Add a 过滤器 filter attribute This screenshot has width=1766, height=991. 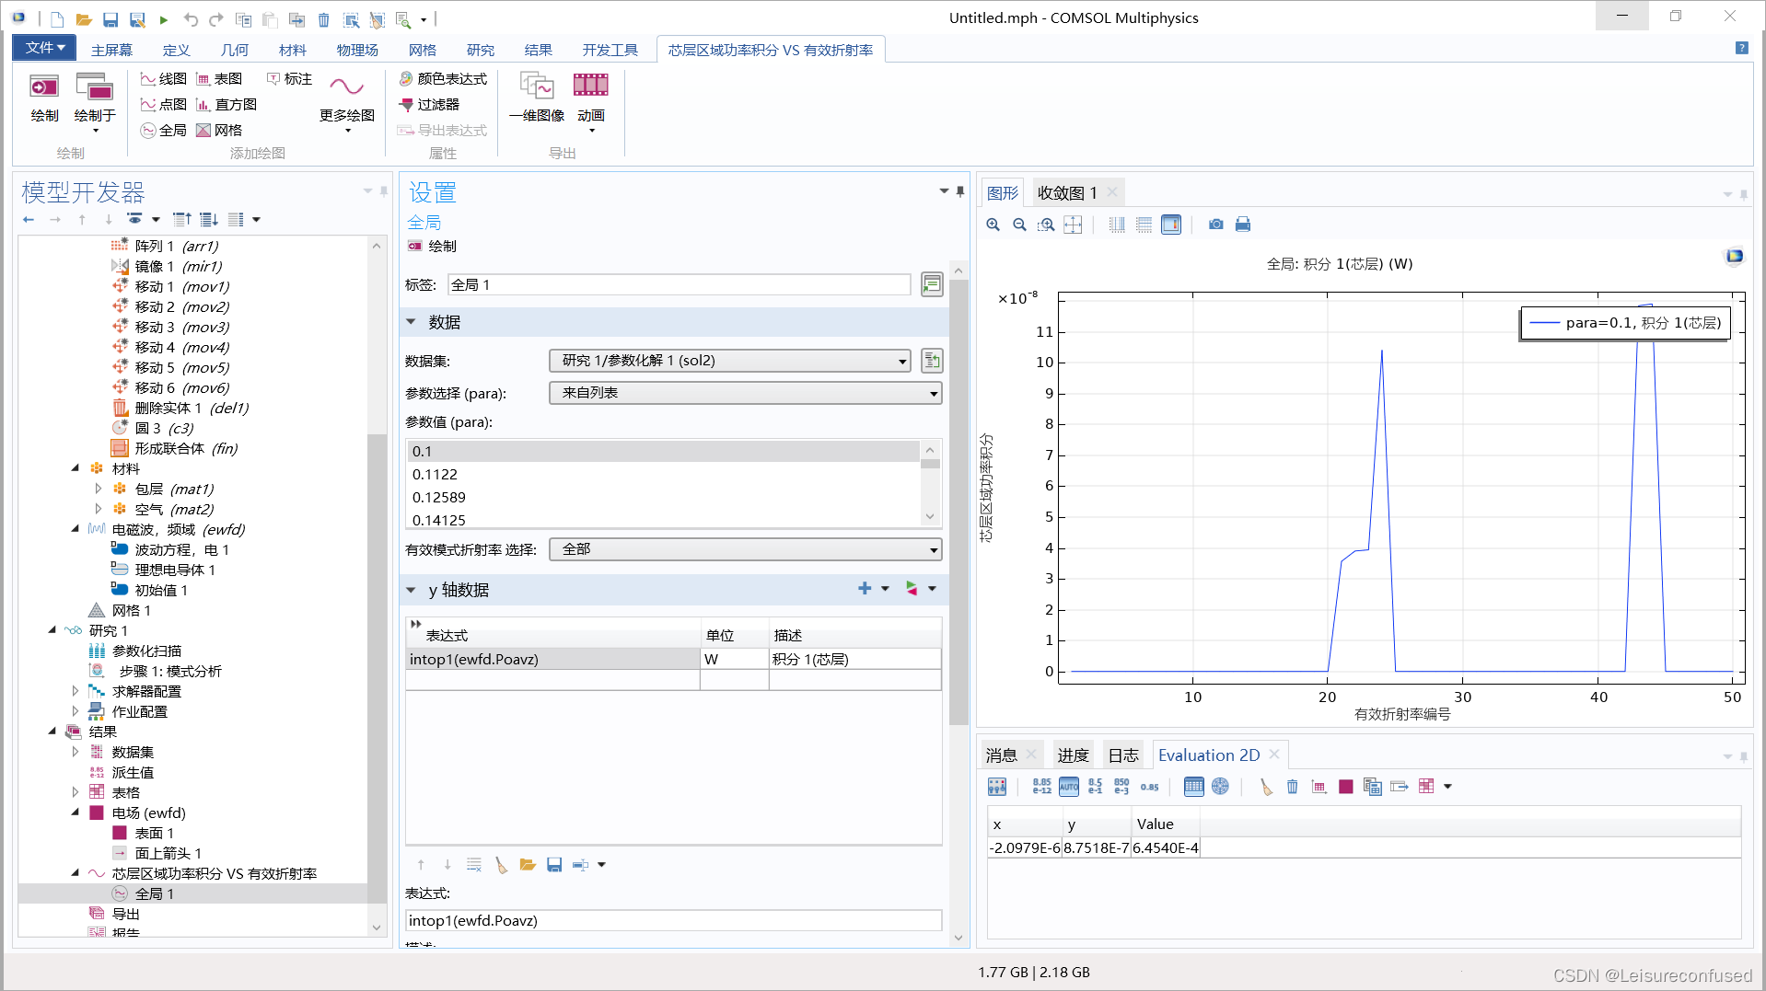tap(429, 105)
